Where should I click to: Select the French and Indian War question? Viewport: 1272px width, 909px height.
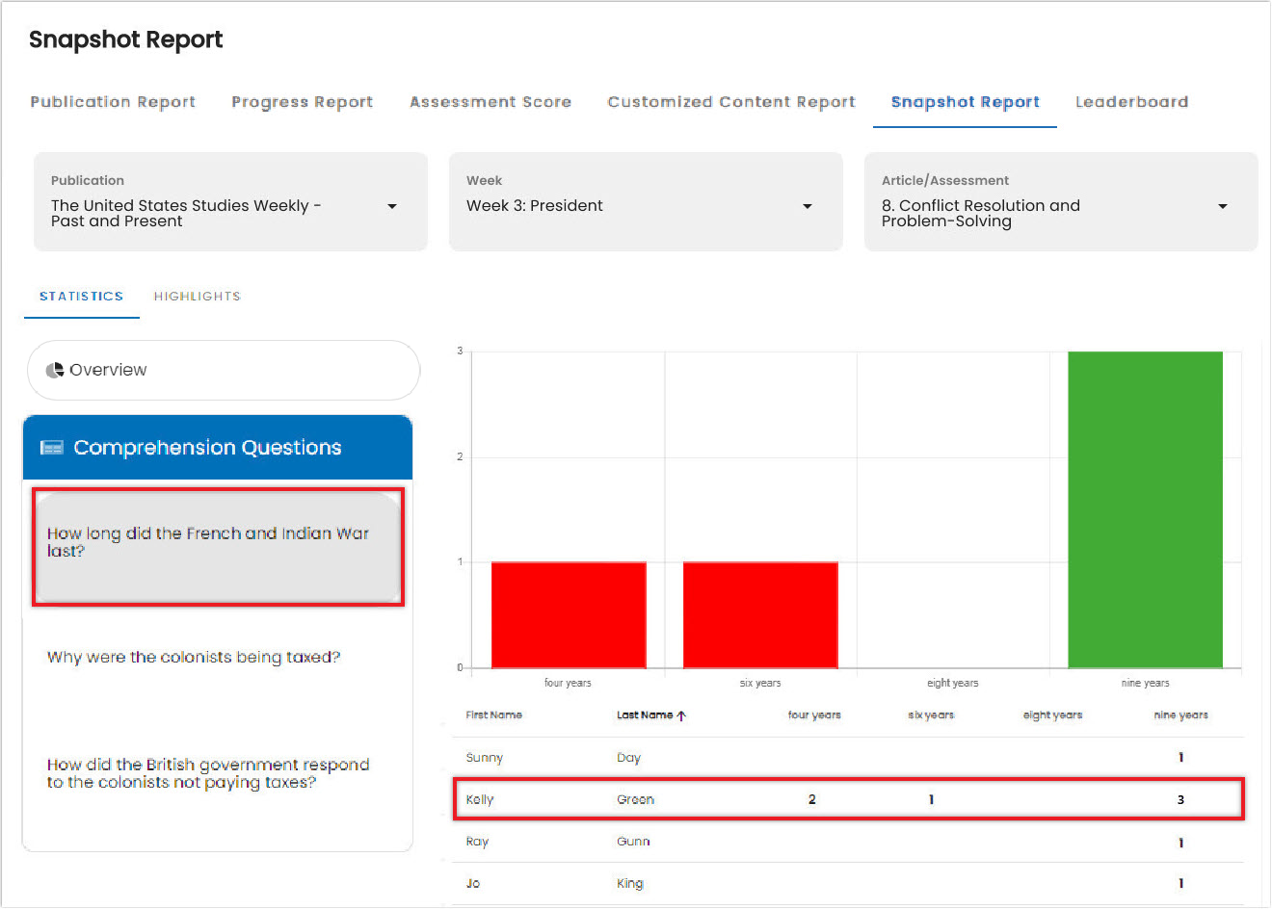pos(217,542)
